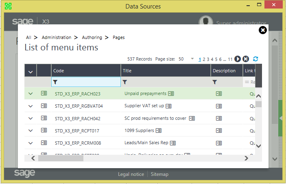This screenshot has width=286, height=184.
Task: Expand header row actions chevron
Action: click(31, 72)
